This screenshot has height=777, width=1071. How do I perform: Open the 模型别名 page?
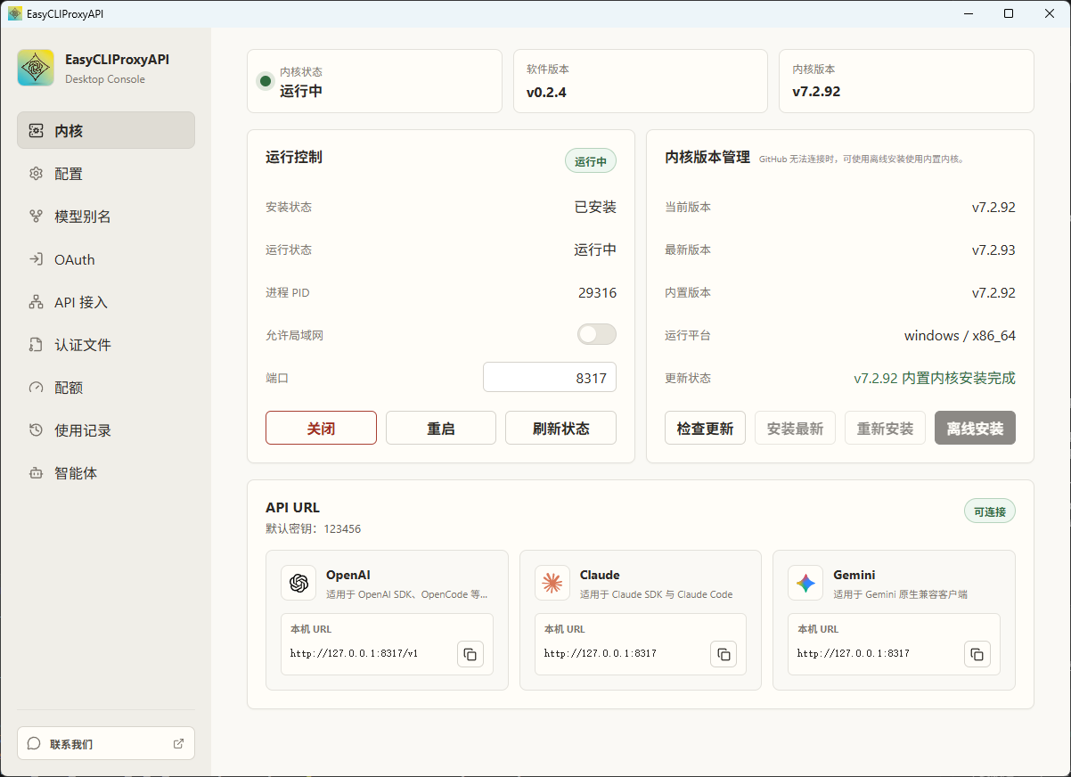click(x=106, y=217)
